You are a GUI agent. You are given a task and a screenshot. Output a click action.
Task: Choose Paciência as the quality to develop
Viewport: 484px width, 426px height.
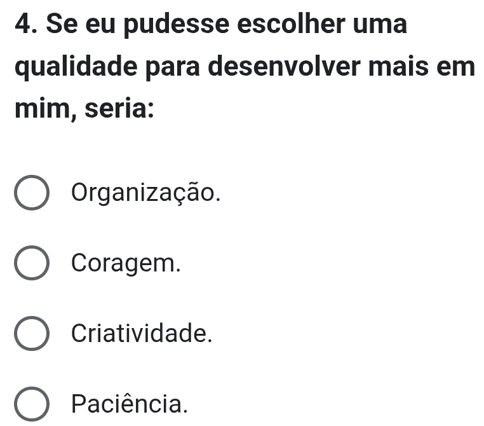[30, 405]
